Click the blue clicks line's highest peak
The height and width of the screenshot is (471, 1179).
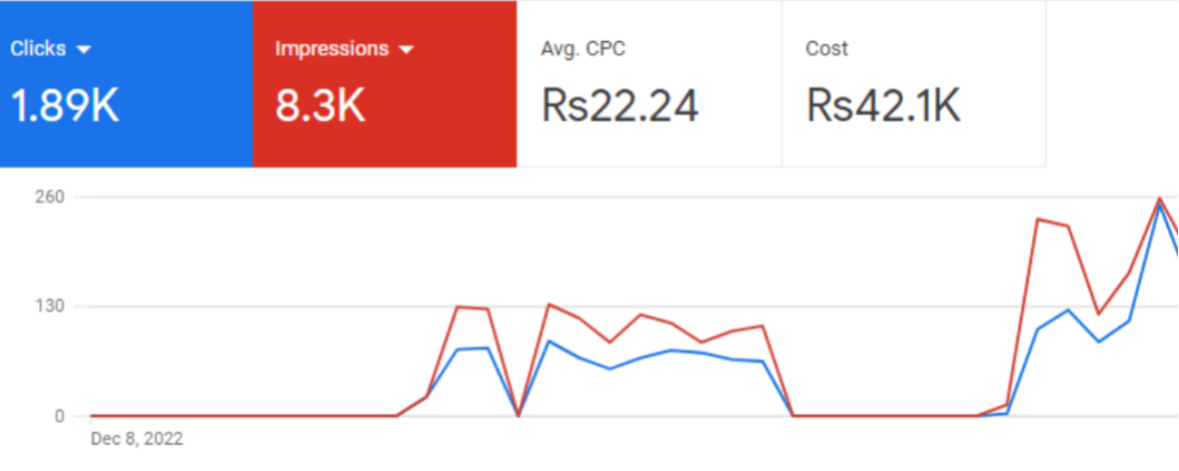tap(1159, 206)
